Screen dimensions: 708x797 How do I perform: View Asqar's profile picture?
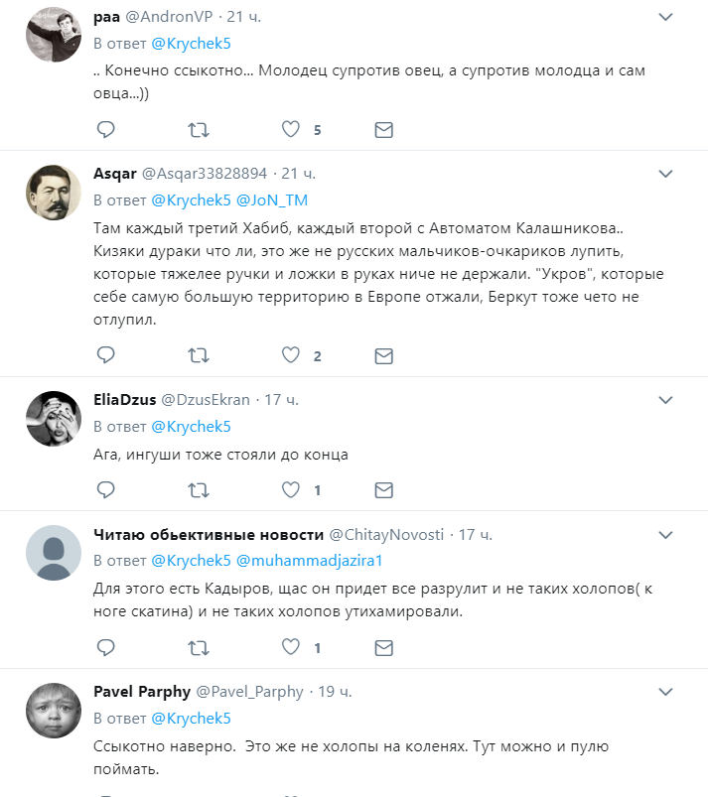(x=52, y=191)
